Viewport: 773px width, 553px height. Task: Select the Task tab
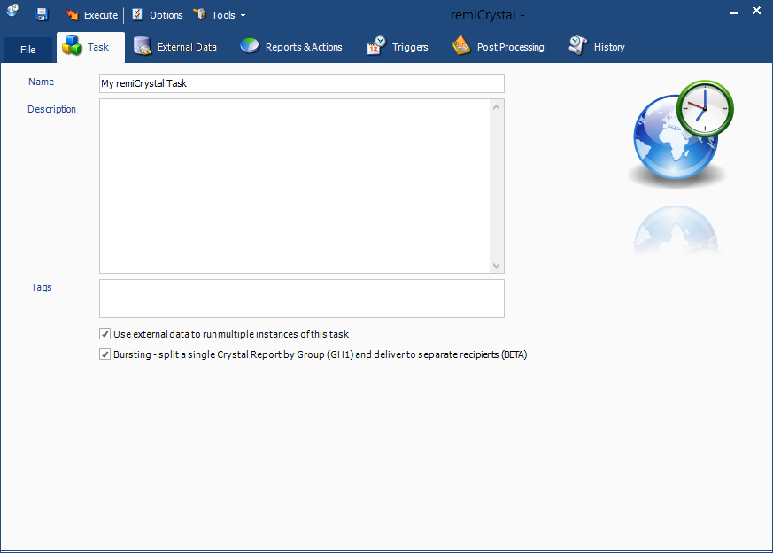tap(90, 47)
